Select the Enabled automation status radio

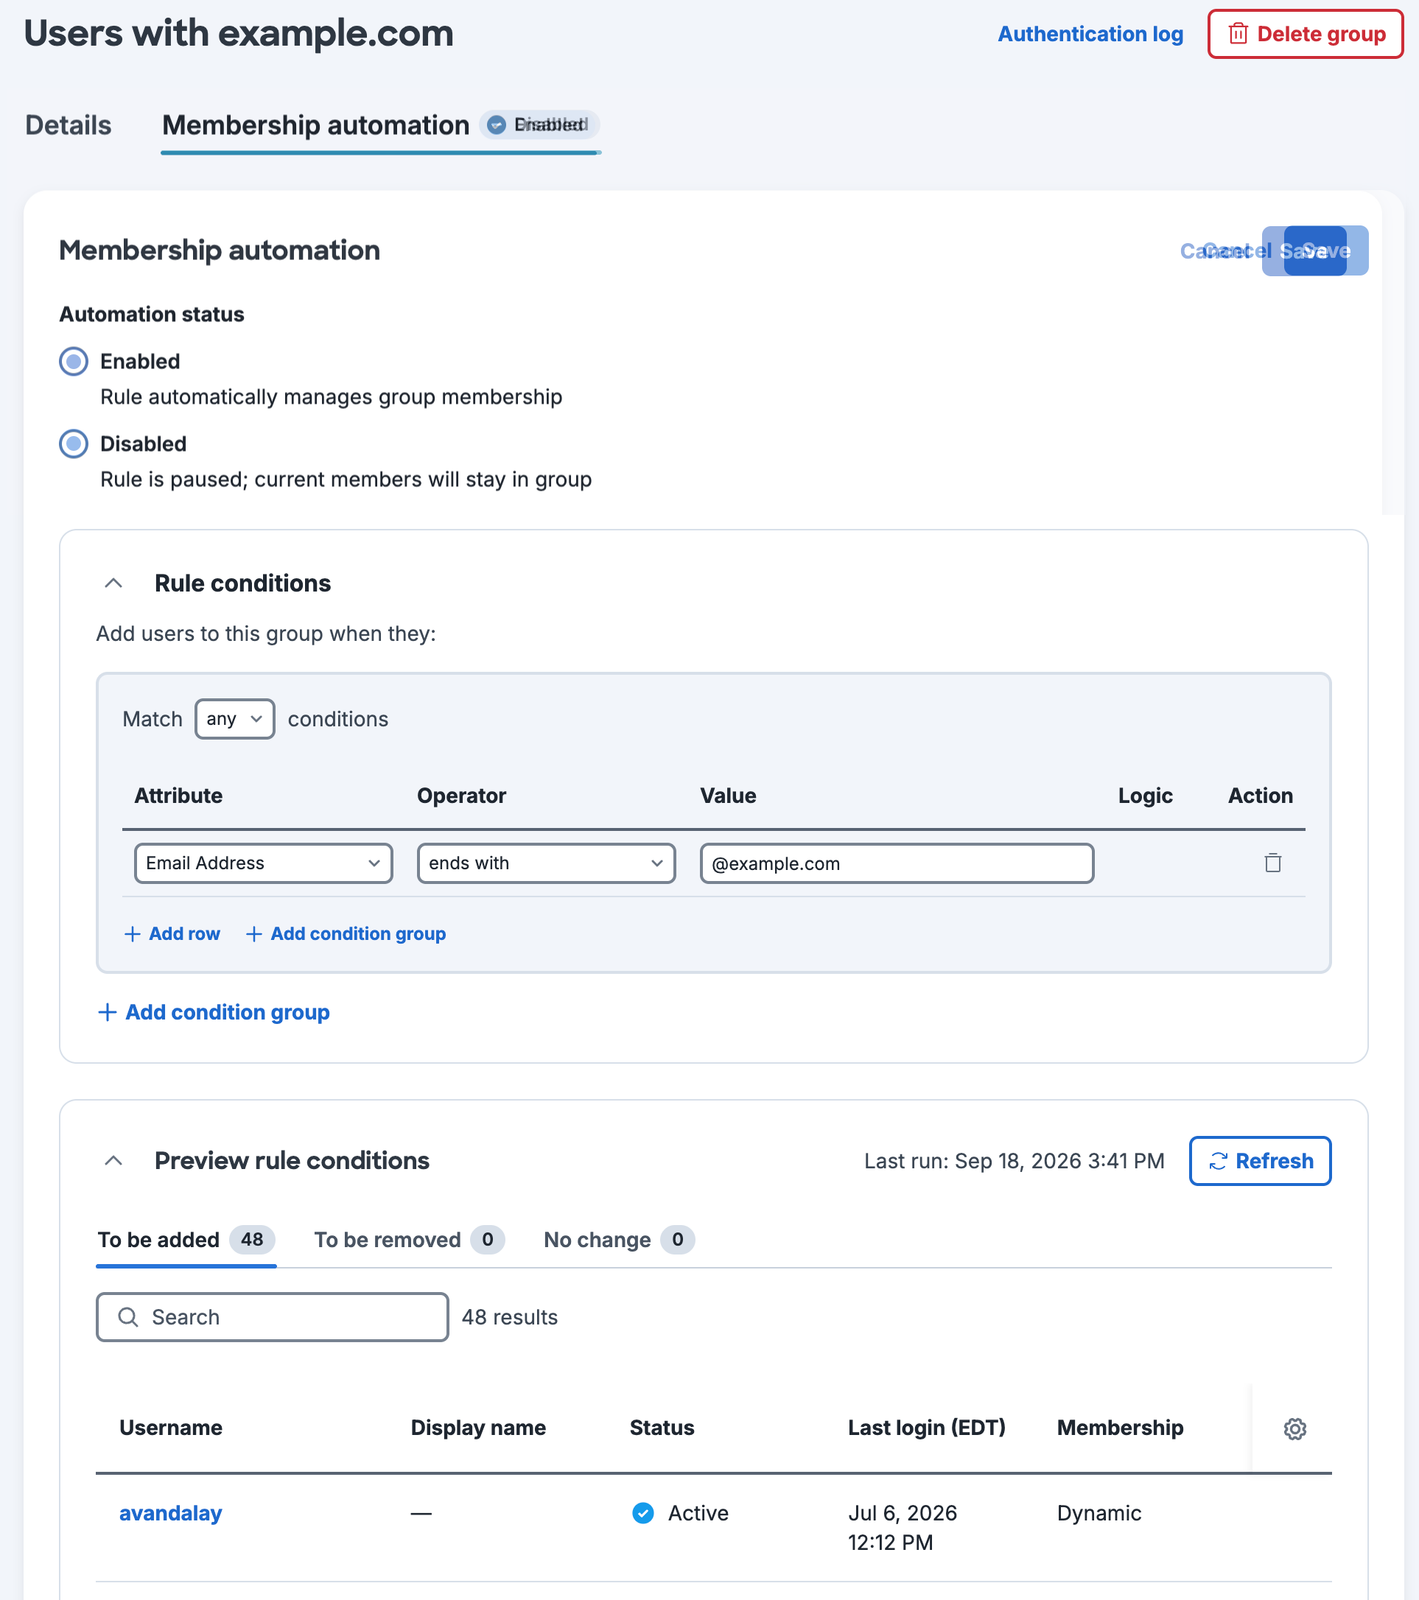(x=74, y=362)
